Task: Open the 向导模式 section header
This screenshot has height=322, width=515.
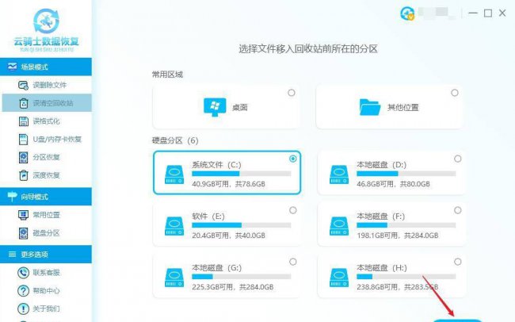Action: click(46, 197)
